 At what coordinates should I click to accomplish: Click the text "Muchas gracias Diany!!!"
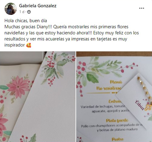28,27
